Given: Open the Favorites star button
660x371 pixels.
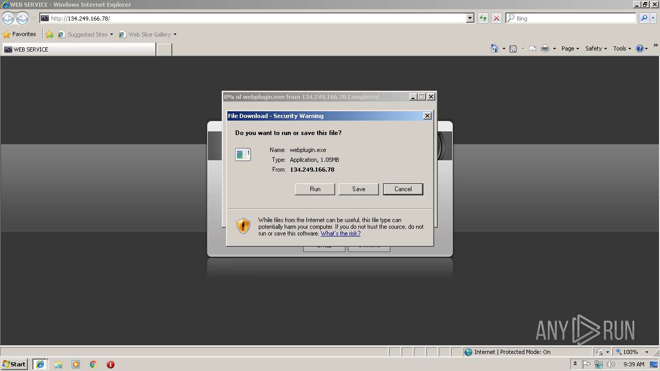Looking at the screenshot, I should click(x=20, y=35).
